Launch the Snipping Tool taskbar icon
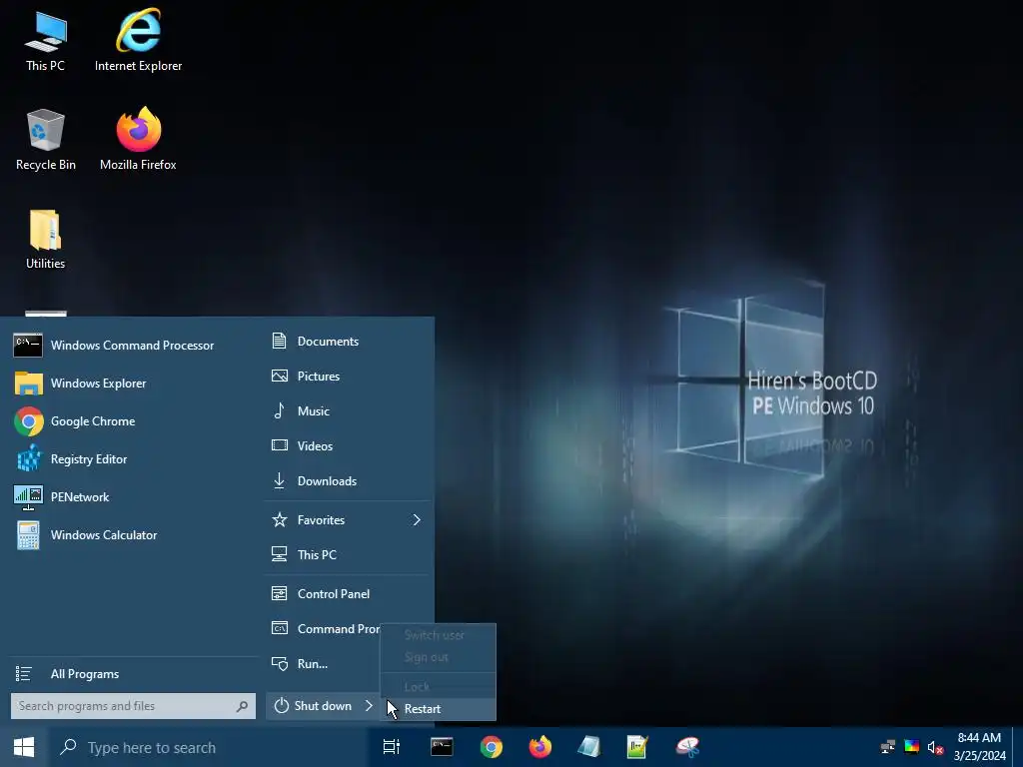This screenshot has width=1023, height=767. (x=687, y=747)
